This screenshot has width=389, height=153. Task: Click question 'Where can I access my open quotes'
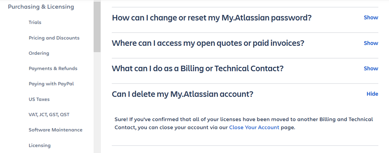(208, 43)
